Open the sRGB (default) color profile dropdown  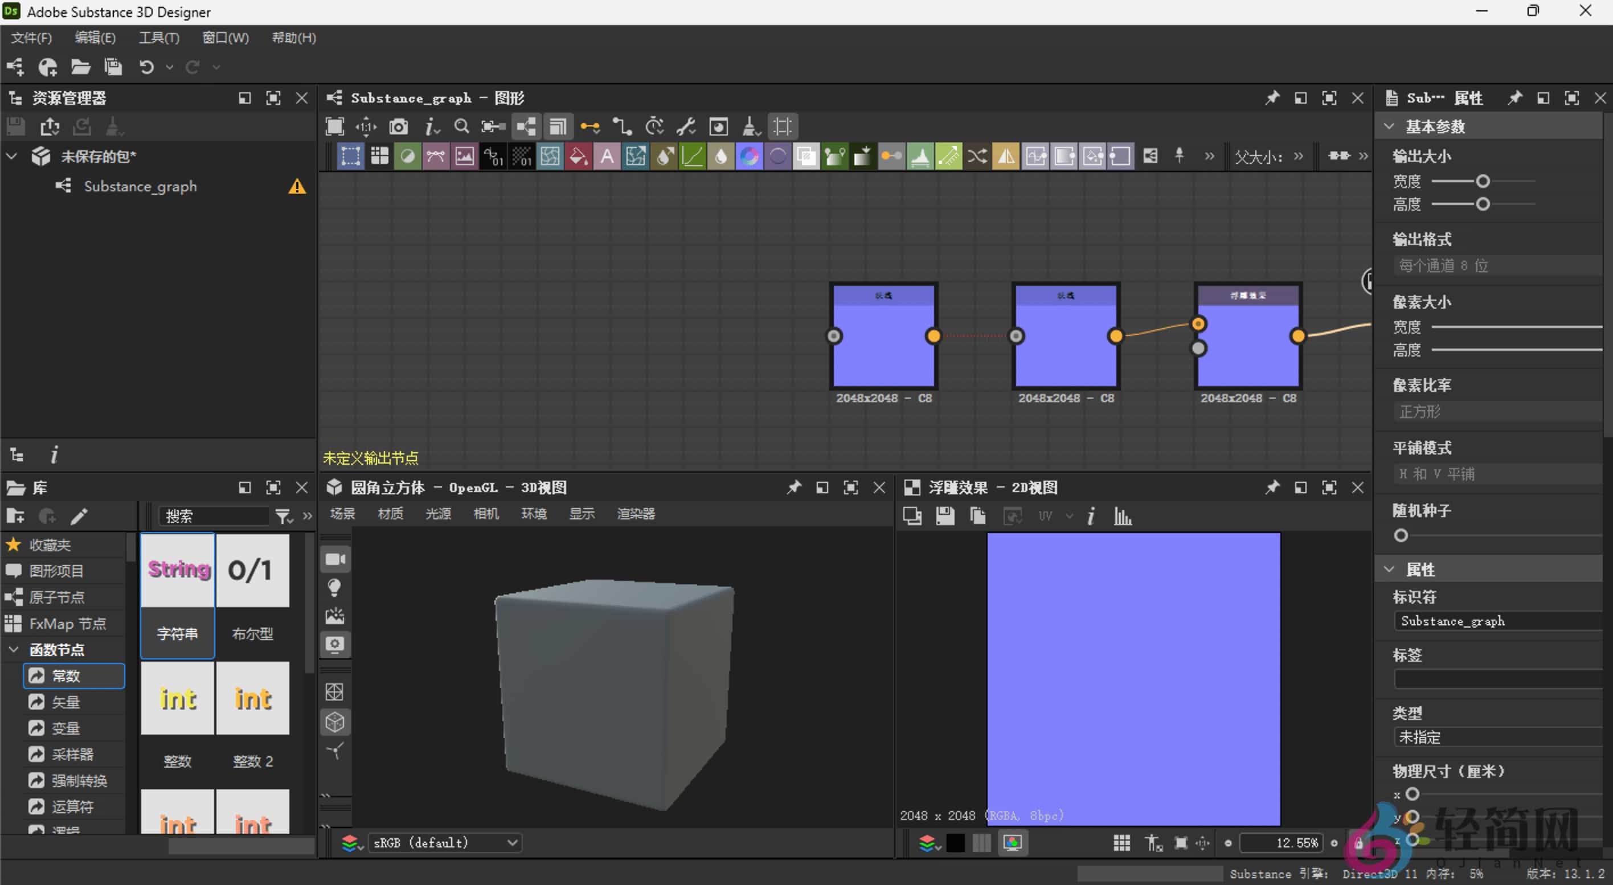click(445, 842)
